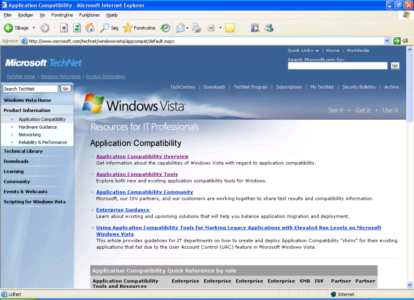Open the Foretrukne menu
This screenshot has height=300, width=414.
click(62, 15)
